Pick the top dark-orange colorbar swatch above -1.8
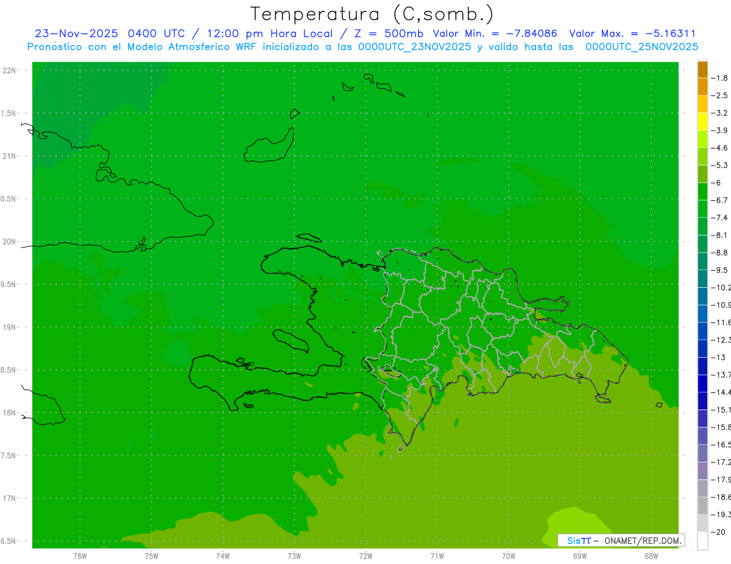 coord(702,69)
